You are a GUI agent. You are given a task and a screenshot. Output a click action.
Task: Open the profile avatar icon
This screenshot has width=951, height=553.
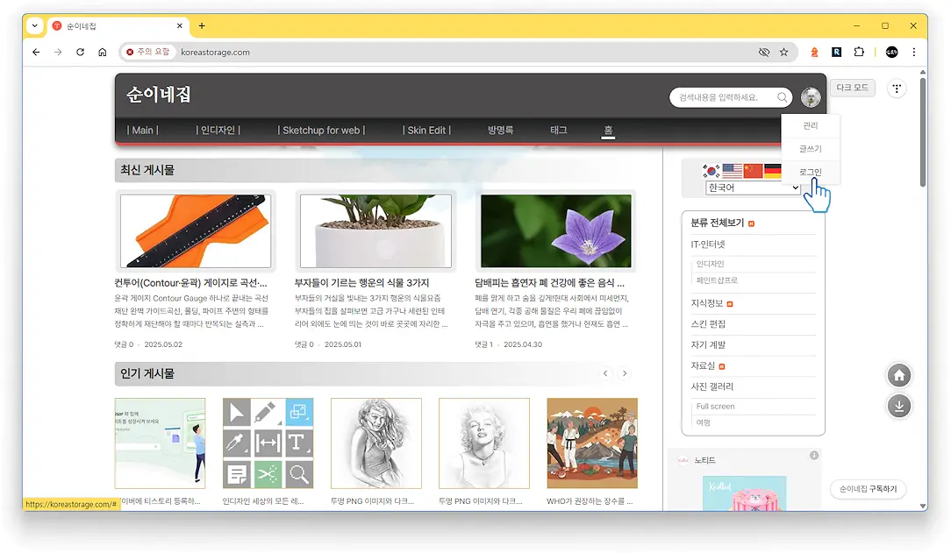click(x=810, y=97)
